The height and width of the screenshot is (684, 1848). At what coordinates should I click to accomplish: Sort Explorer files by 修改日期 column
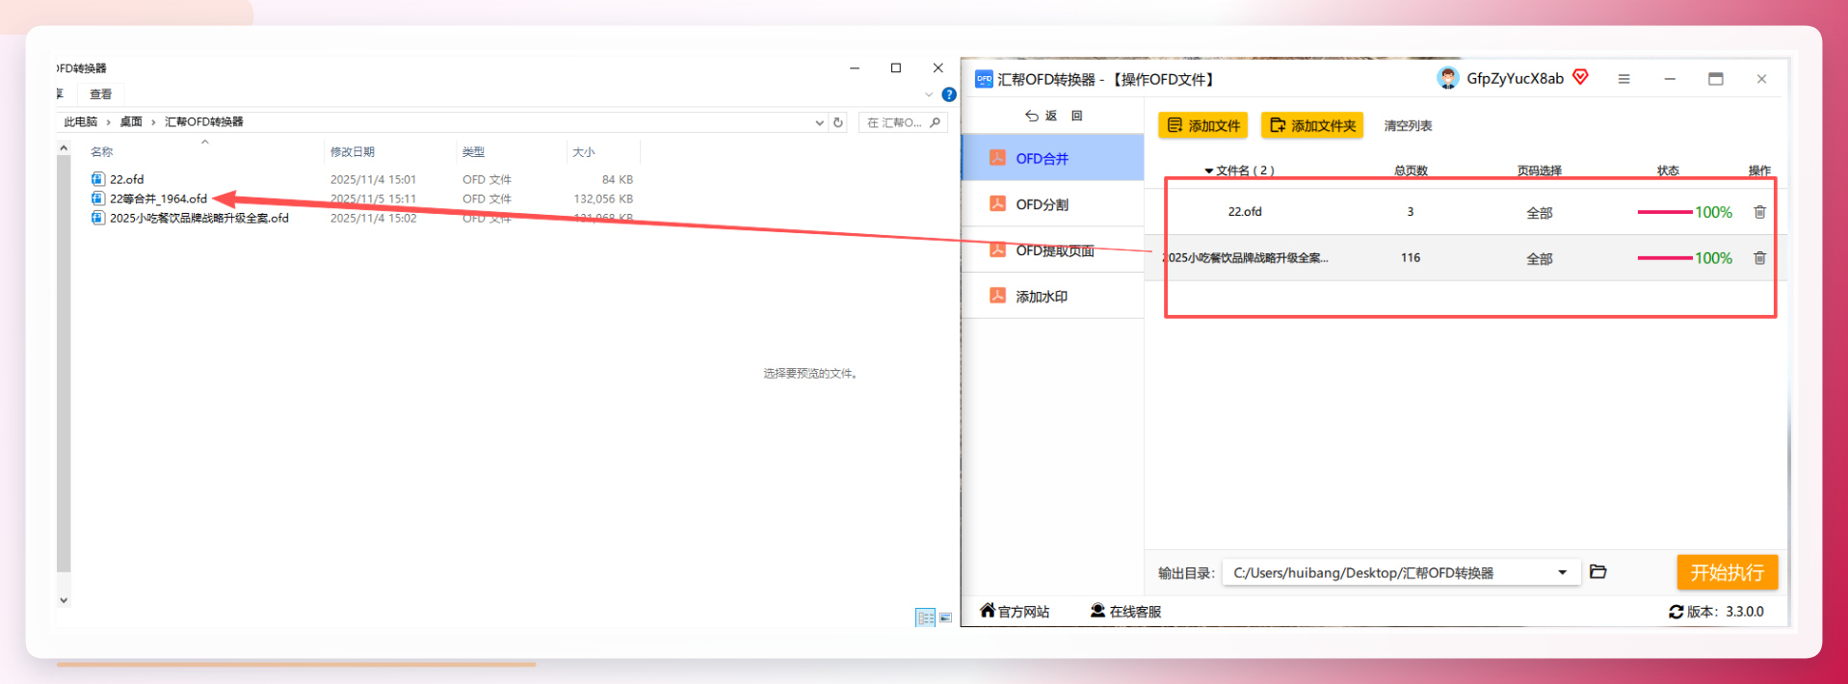[352, 152]
